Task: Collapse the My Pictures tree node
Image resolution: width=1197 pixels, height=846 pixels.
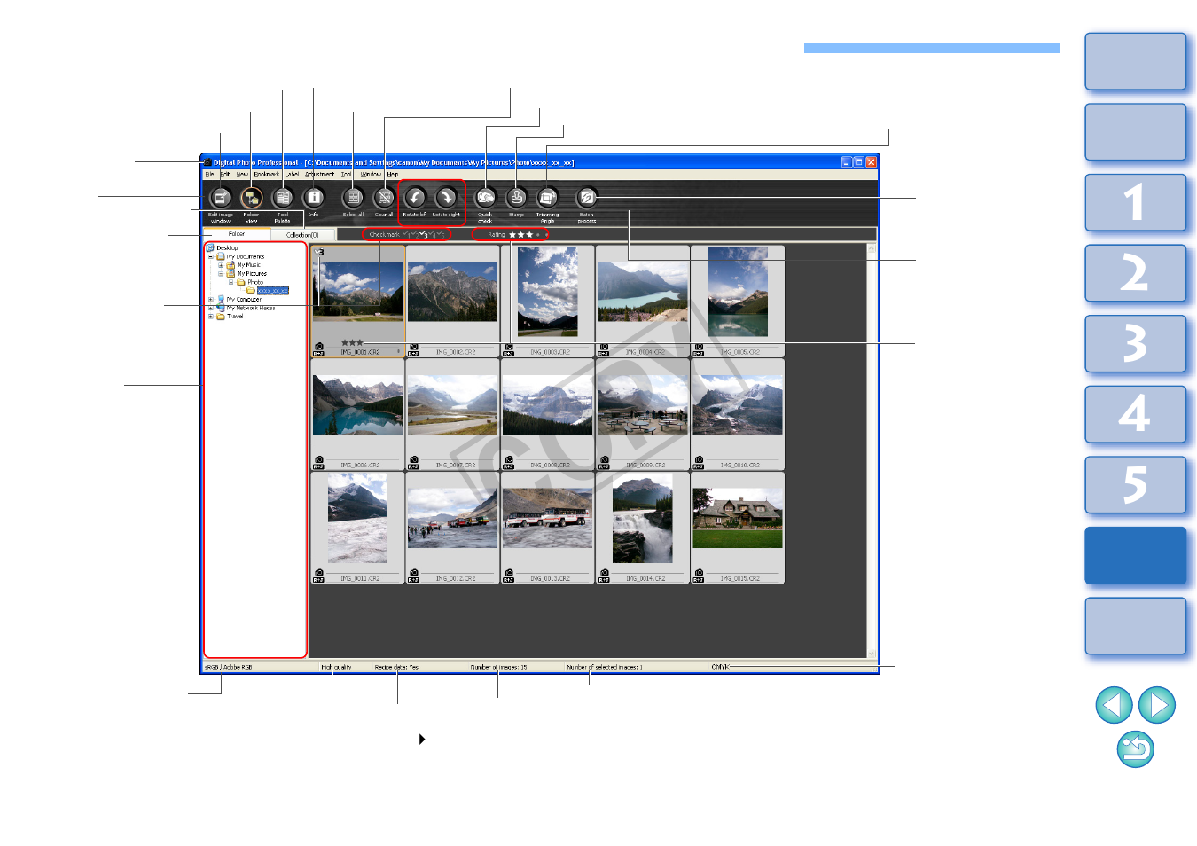Action: click(221, 274)
